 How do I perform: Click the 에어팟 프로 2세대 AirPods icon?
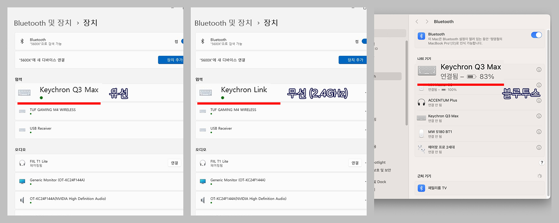[x=421, y=149]
